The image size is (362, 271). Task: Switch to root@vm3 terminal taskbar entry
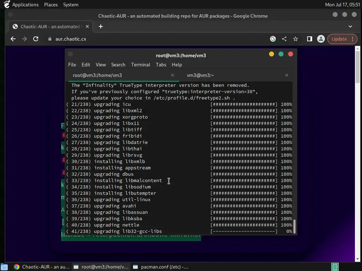tap(101, 267)
